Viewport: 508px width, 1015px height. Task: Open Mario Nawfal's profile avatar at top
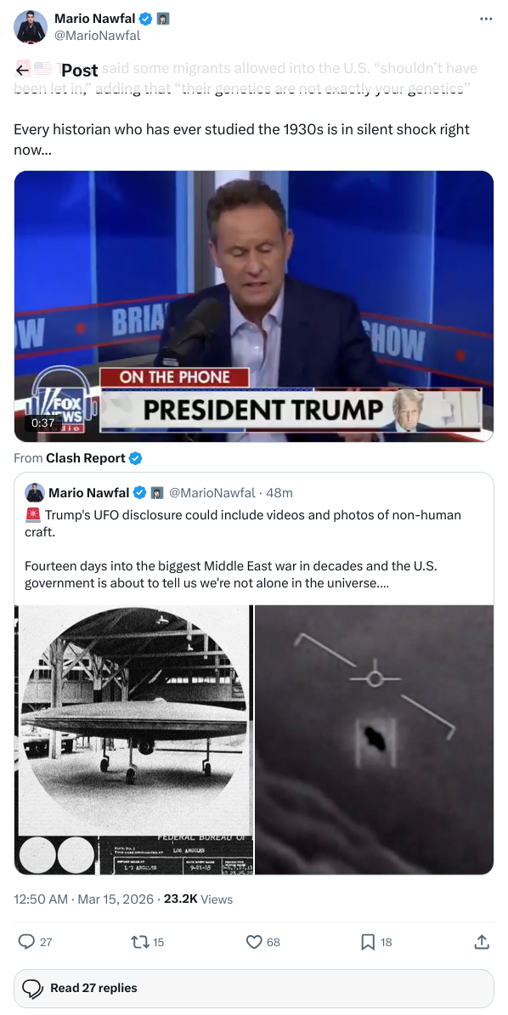(x=31, y=27)
